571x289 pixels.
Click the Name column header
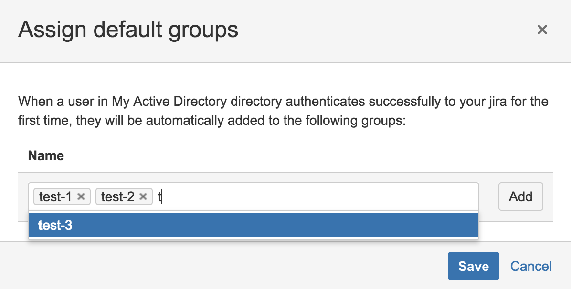point(45,155)
